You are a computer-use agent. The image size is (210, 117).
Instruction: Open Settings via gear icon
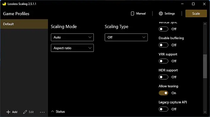161,13
